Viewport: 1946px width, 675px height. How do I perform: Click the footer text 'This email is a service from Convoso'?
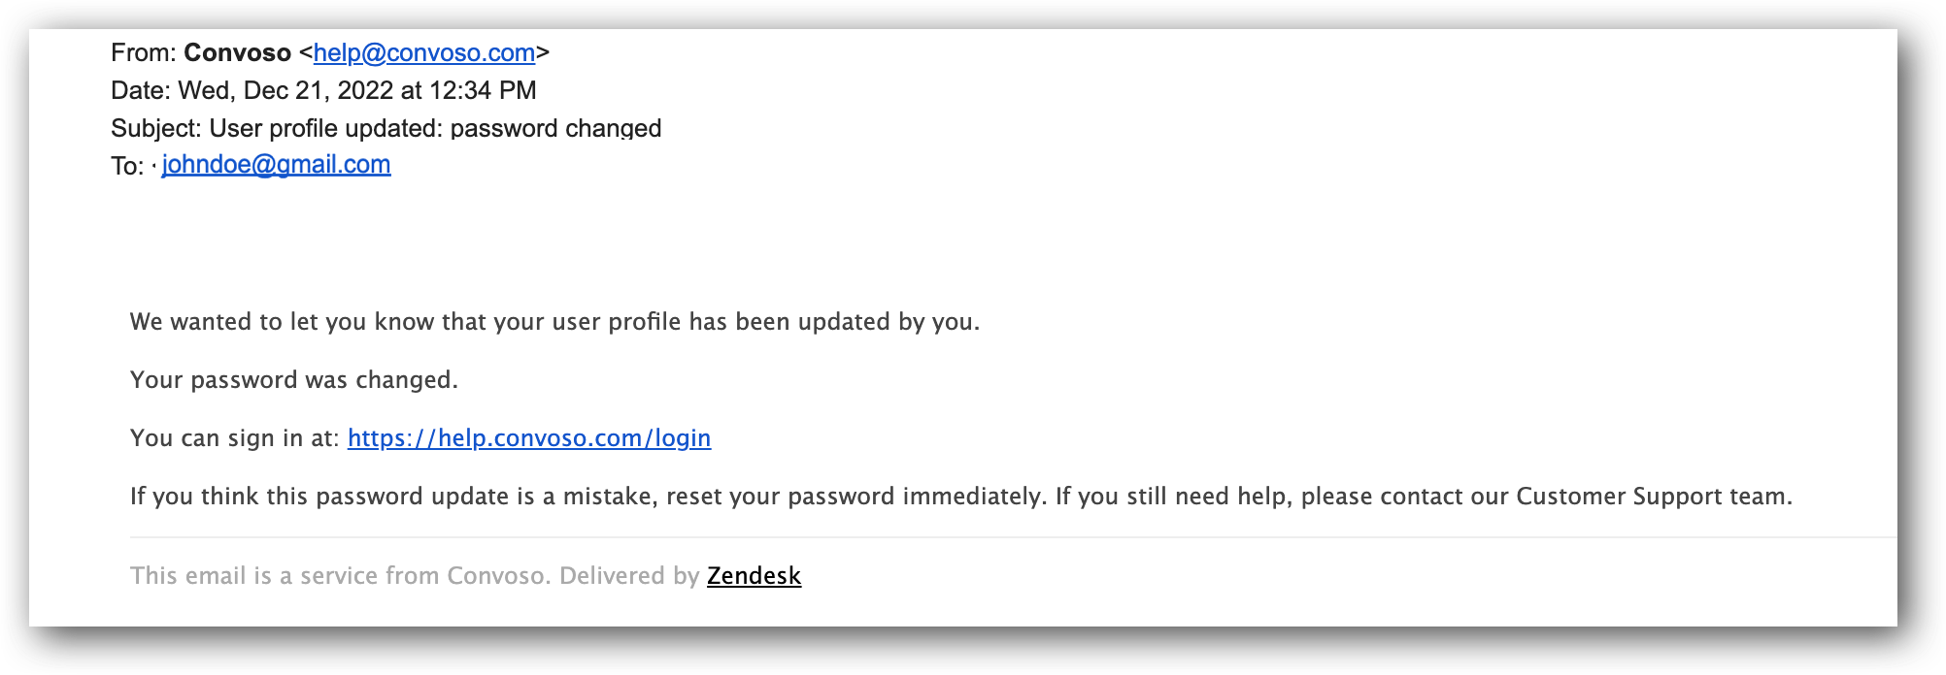338,576
